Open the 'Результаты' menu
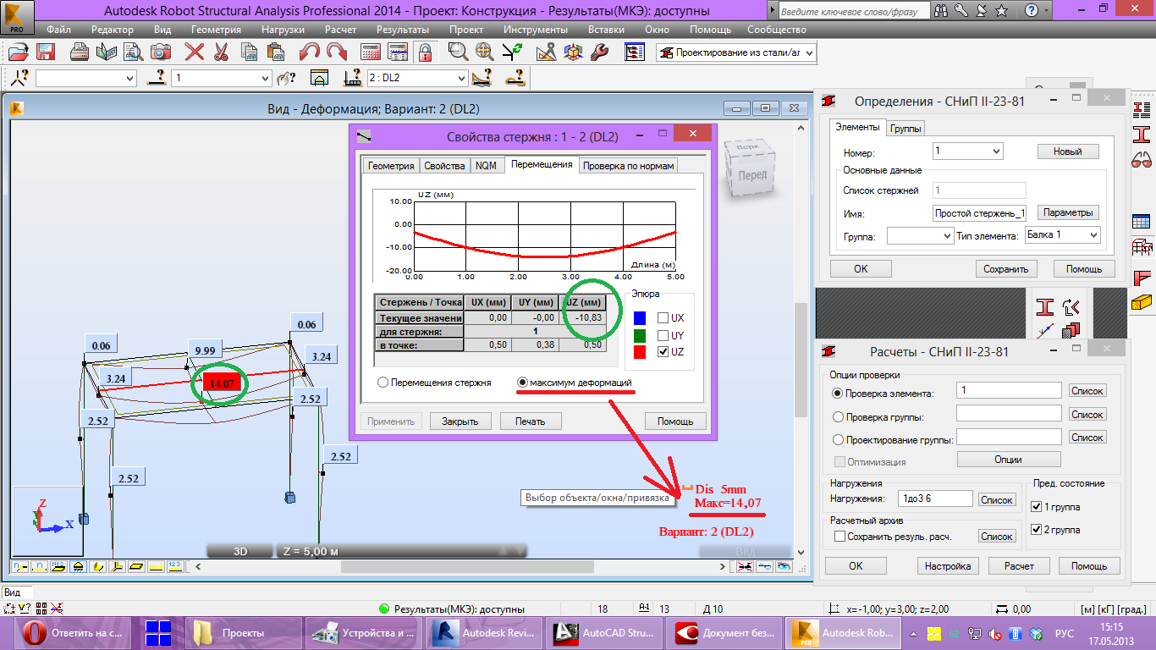Screen dimensions: 1156x650 pos(403,29)
